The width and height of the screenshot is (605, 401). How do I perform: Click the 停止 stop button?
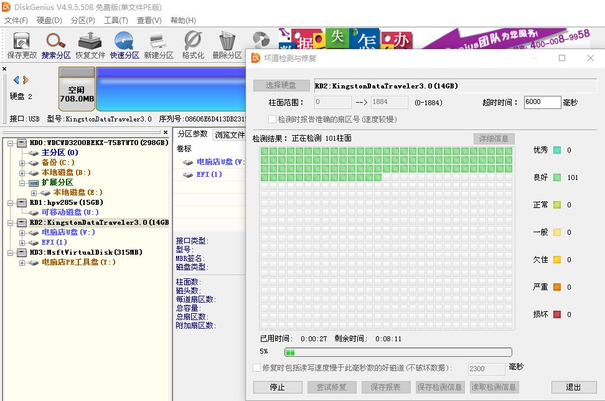point(278,387)
